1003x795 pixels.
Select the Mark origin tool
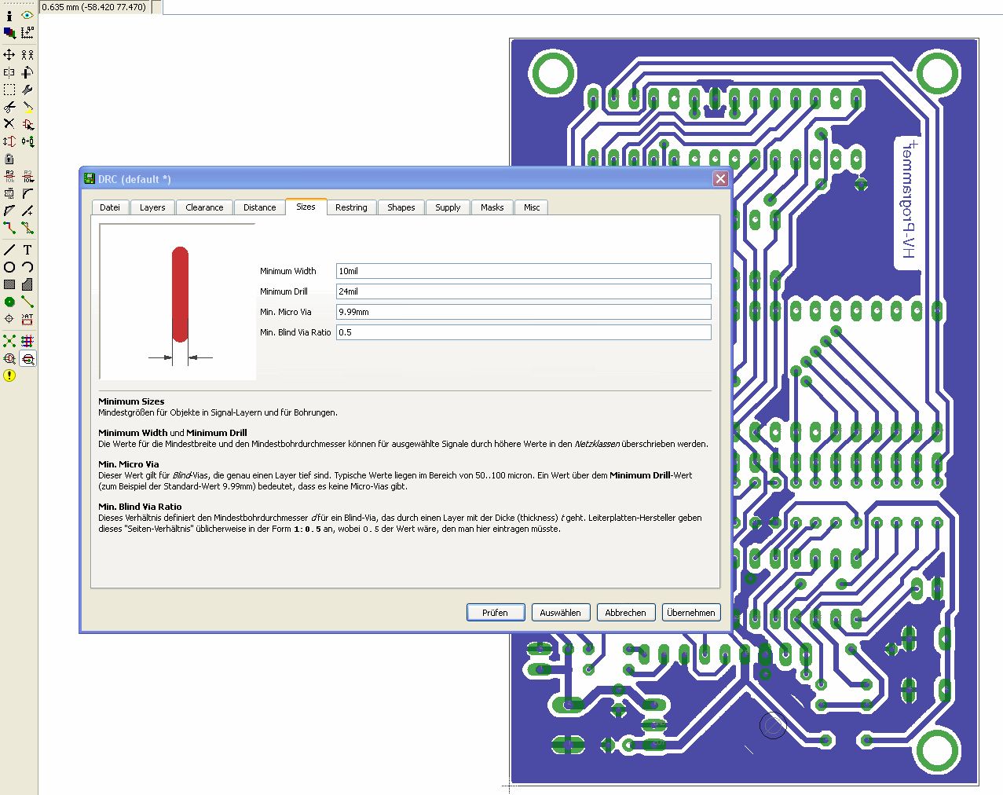pos(27,32)
